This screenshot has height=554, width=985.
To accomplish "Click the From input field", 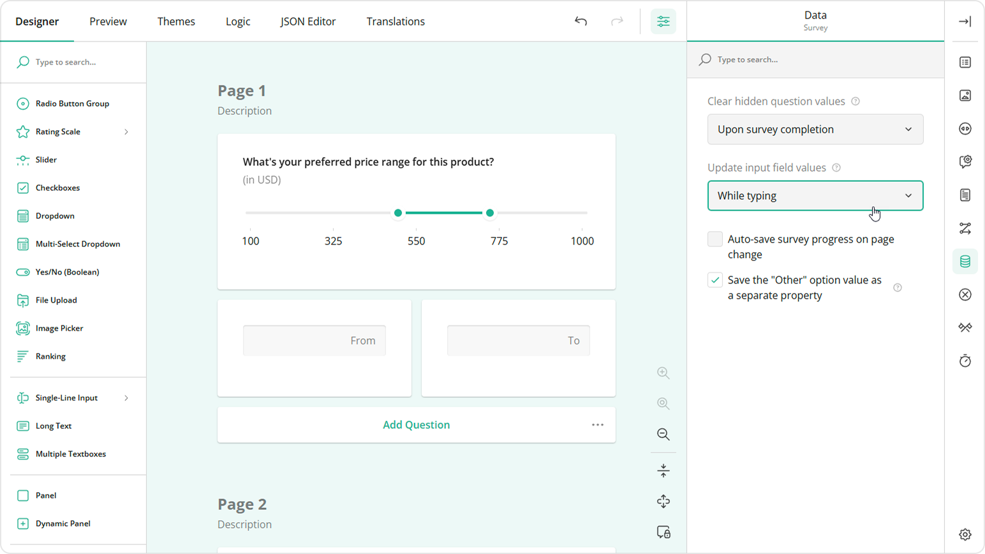I will [x=314, y=340].
